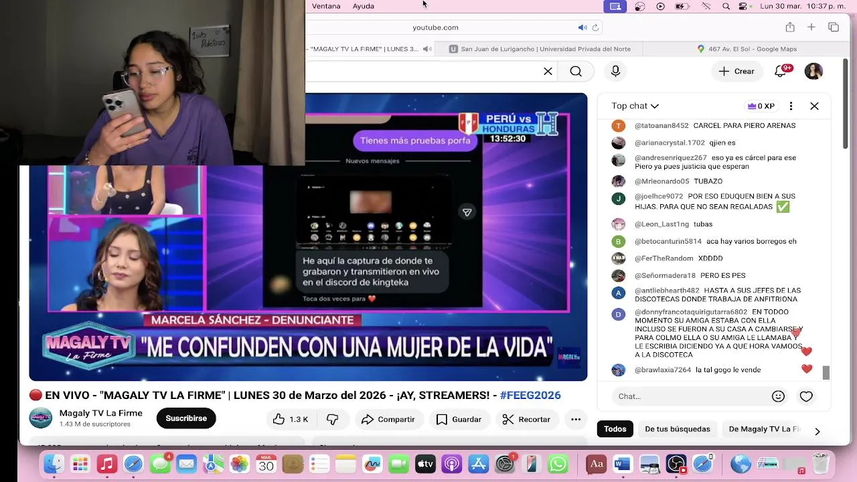Open Photos app in the dock
857x482 pixels.
[x=239, y=463]
